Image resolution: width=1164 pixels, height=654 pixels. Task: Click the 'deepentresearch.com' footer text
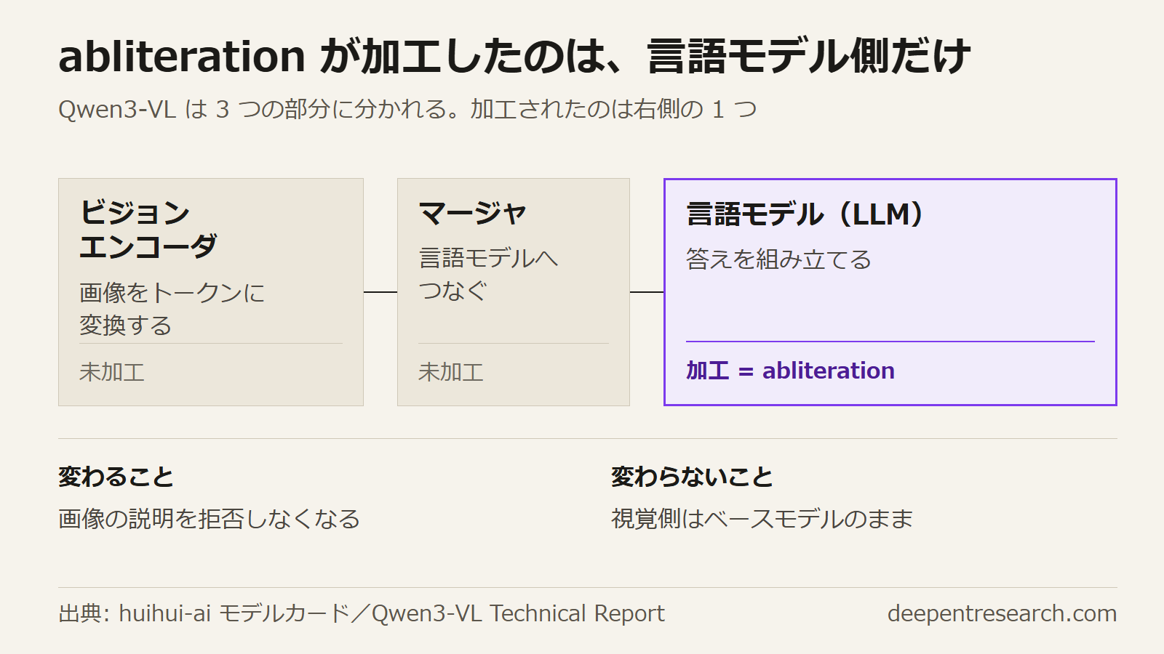click(1002, 613)
